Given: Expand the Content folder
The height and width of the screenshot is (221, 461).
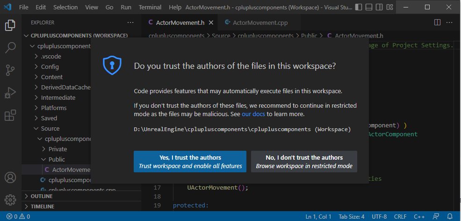Looking at the screenshot, I should coord(52,77).
